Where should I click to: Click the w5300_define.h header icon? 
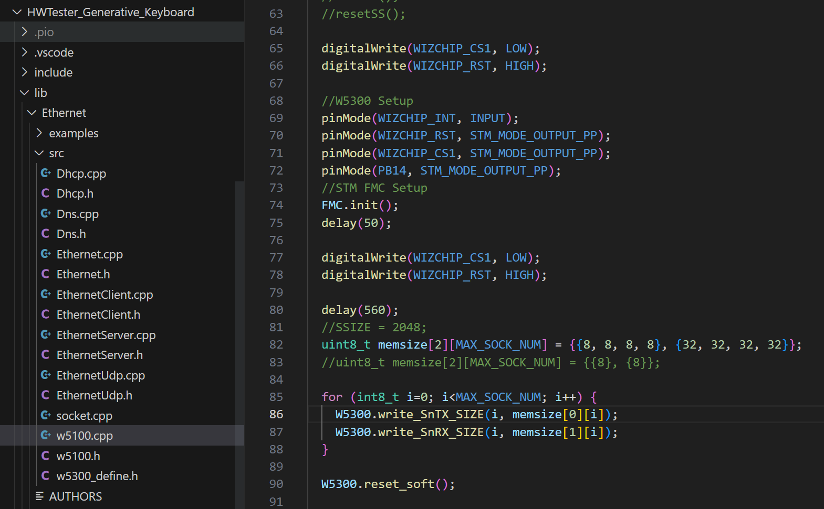coord(46,475)
